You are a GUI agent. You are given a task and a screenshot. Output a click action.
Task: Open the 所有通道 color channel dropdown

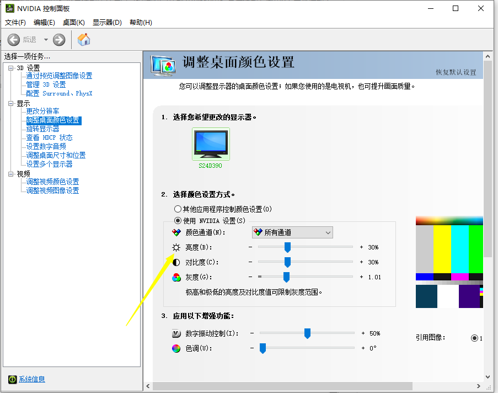(x=292, y=232)
